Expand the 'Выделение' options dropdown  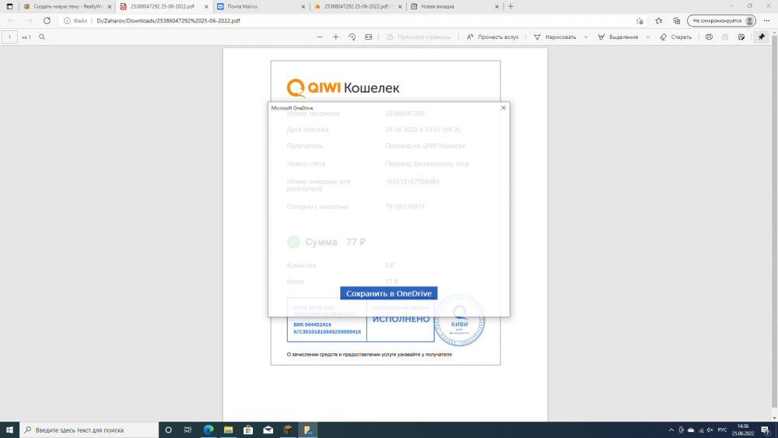point(647,37)
